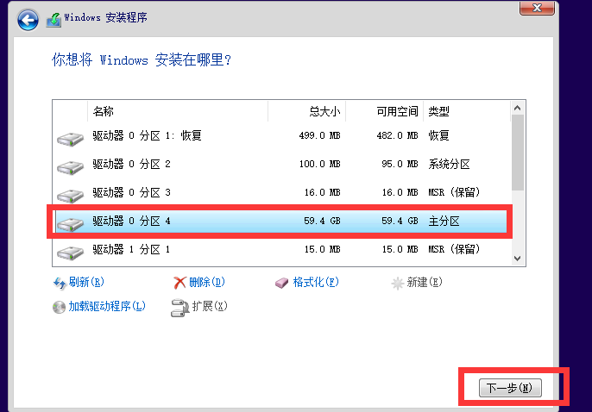The width and height of the screenshot is (592, 412).
Task: Click the scrollbar down arrow in partition list
Action: (518, 257)
